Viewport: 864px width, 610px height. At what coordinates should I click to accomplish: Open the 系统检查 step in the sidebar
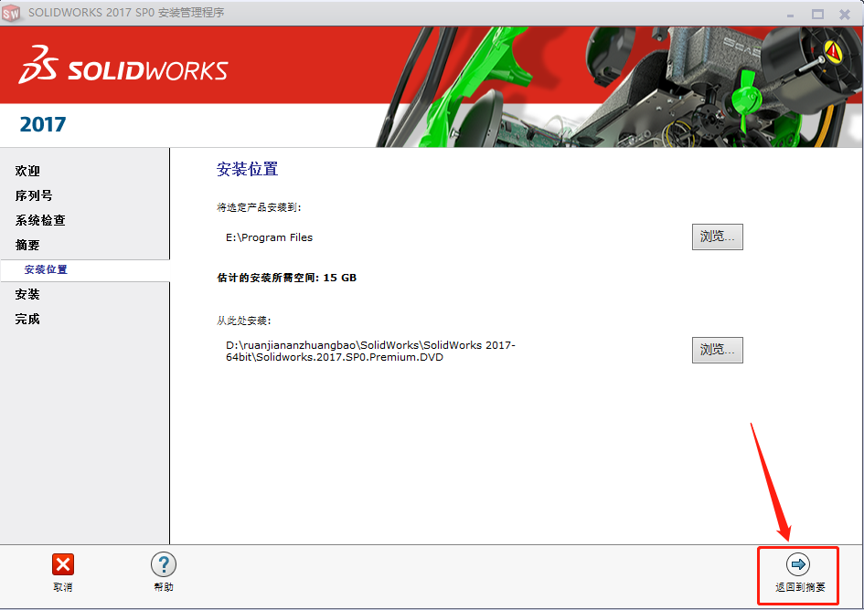coord(40,220)
